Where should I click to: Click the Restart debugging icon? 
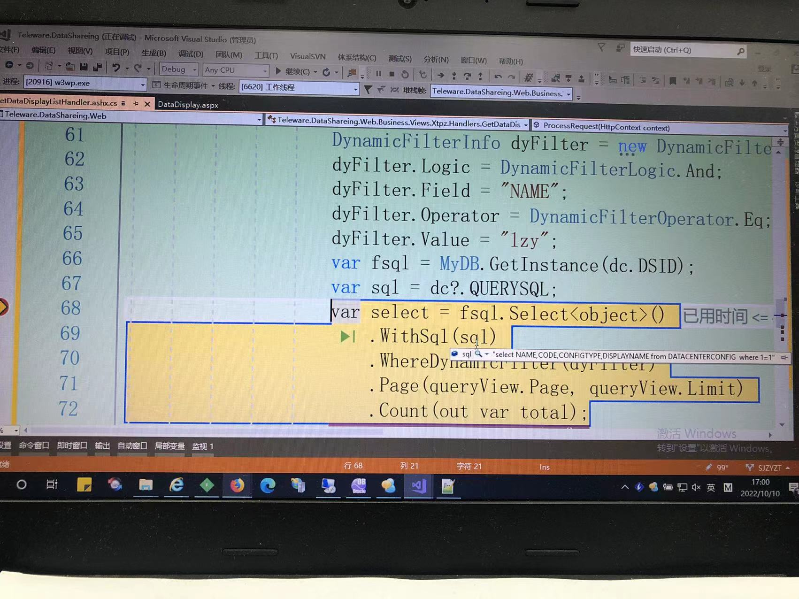tap(405, 74)
